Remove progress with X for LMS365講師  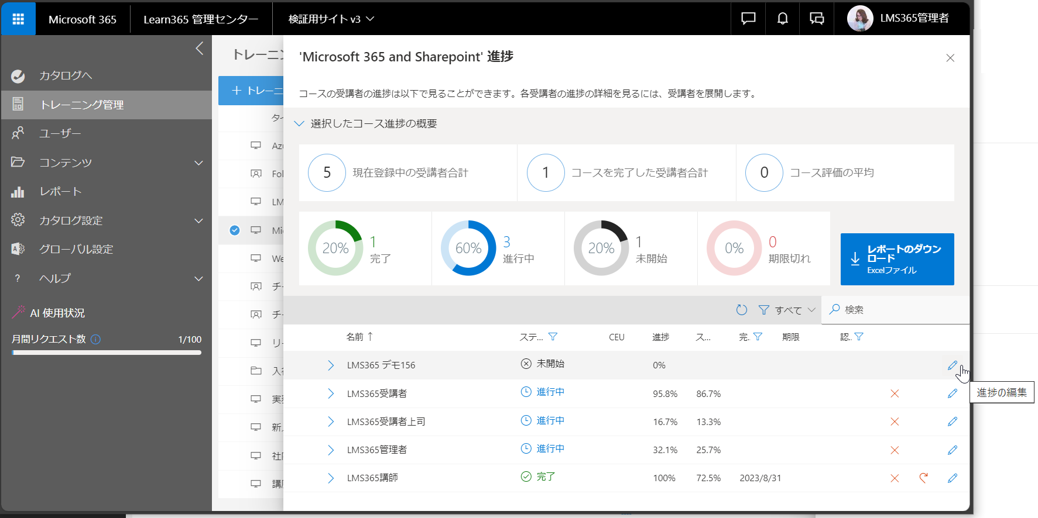[895, 478]
